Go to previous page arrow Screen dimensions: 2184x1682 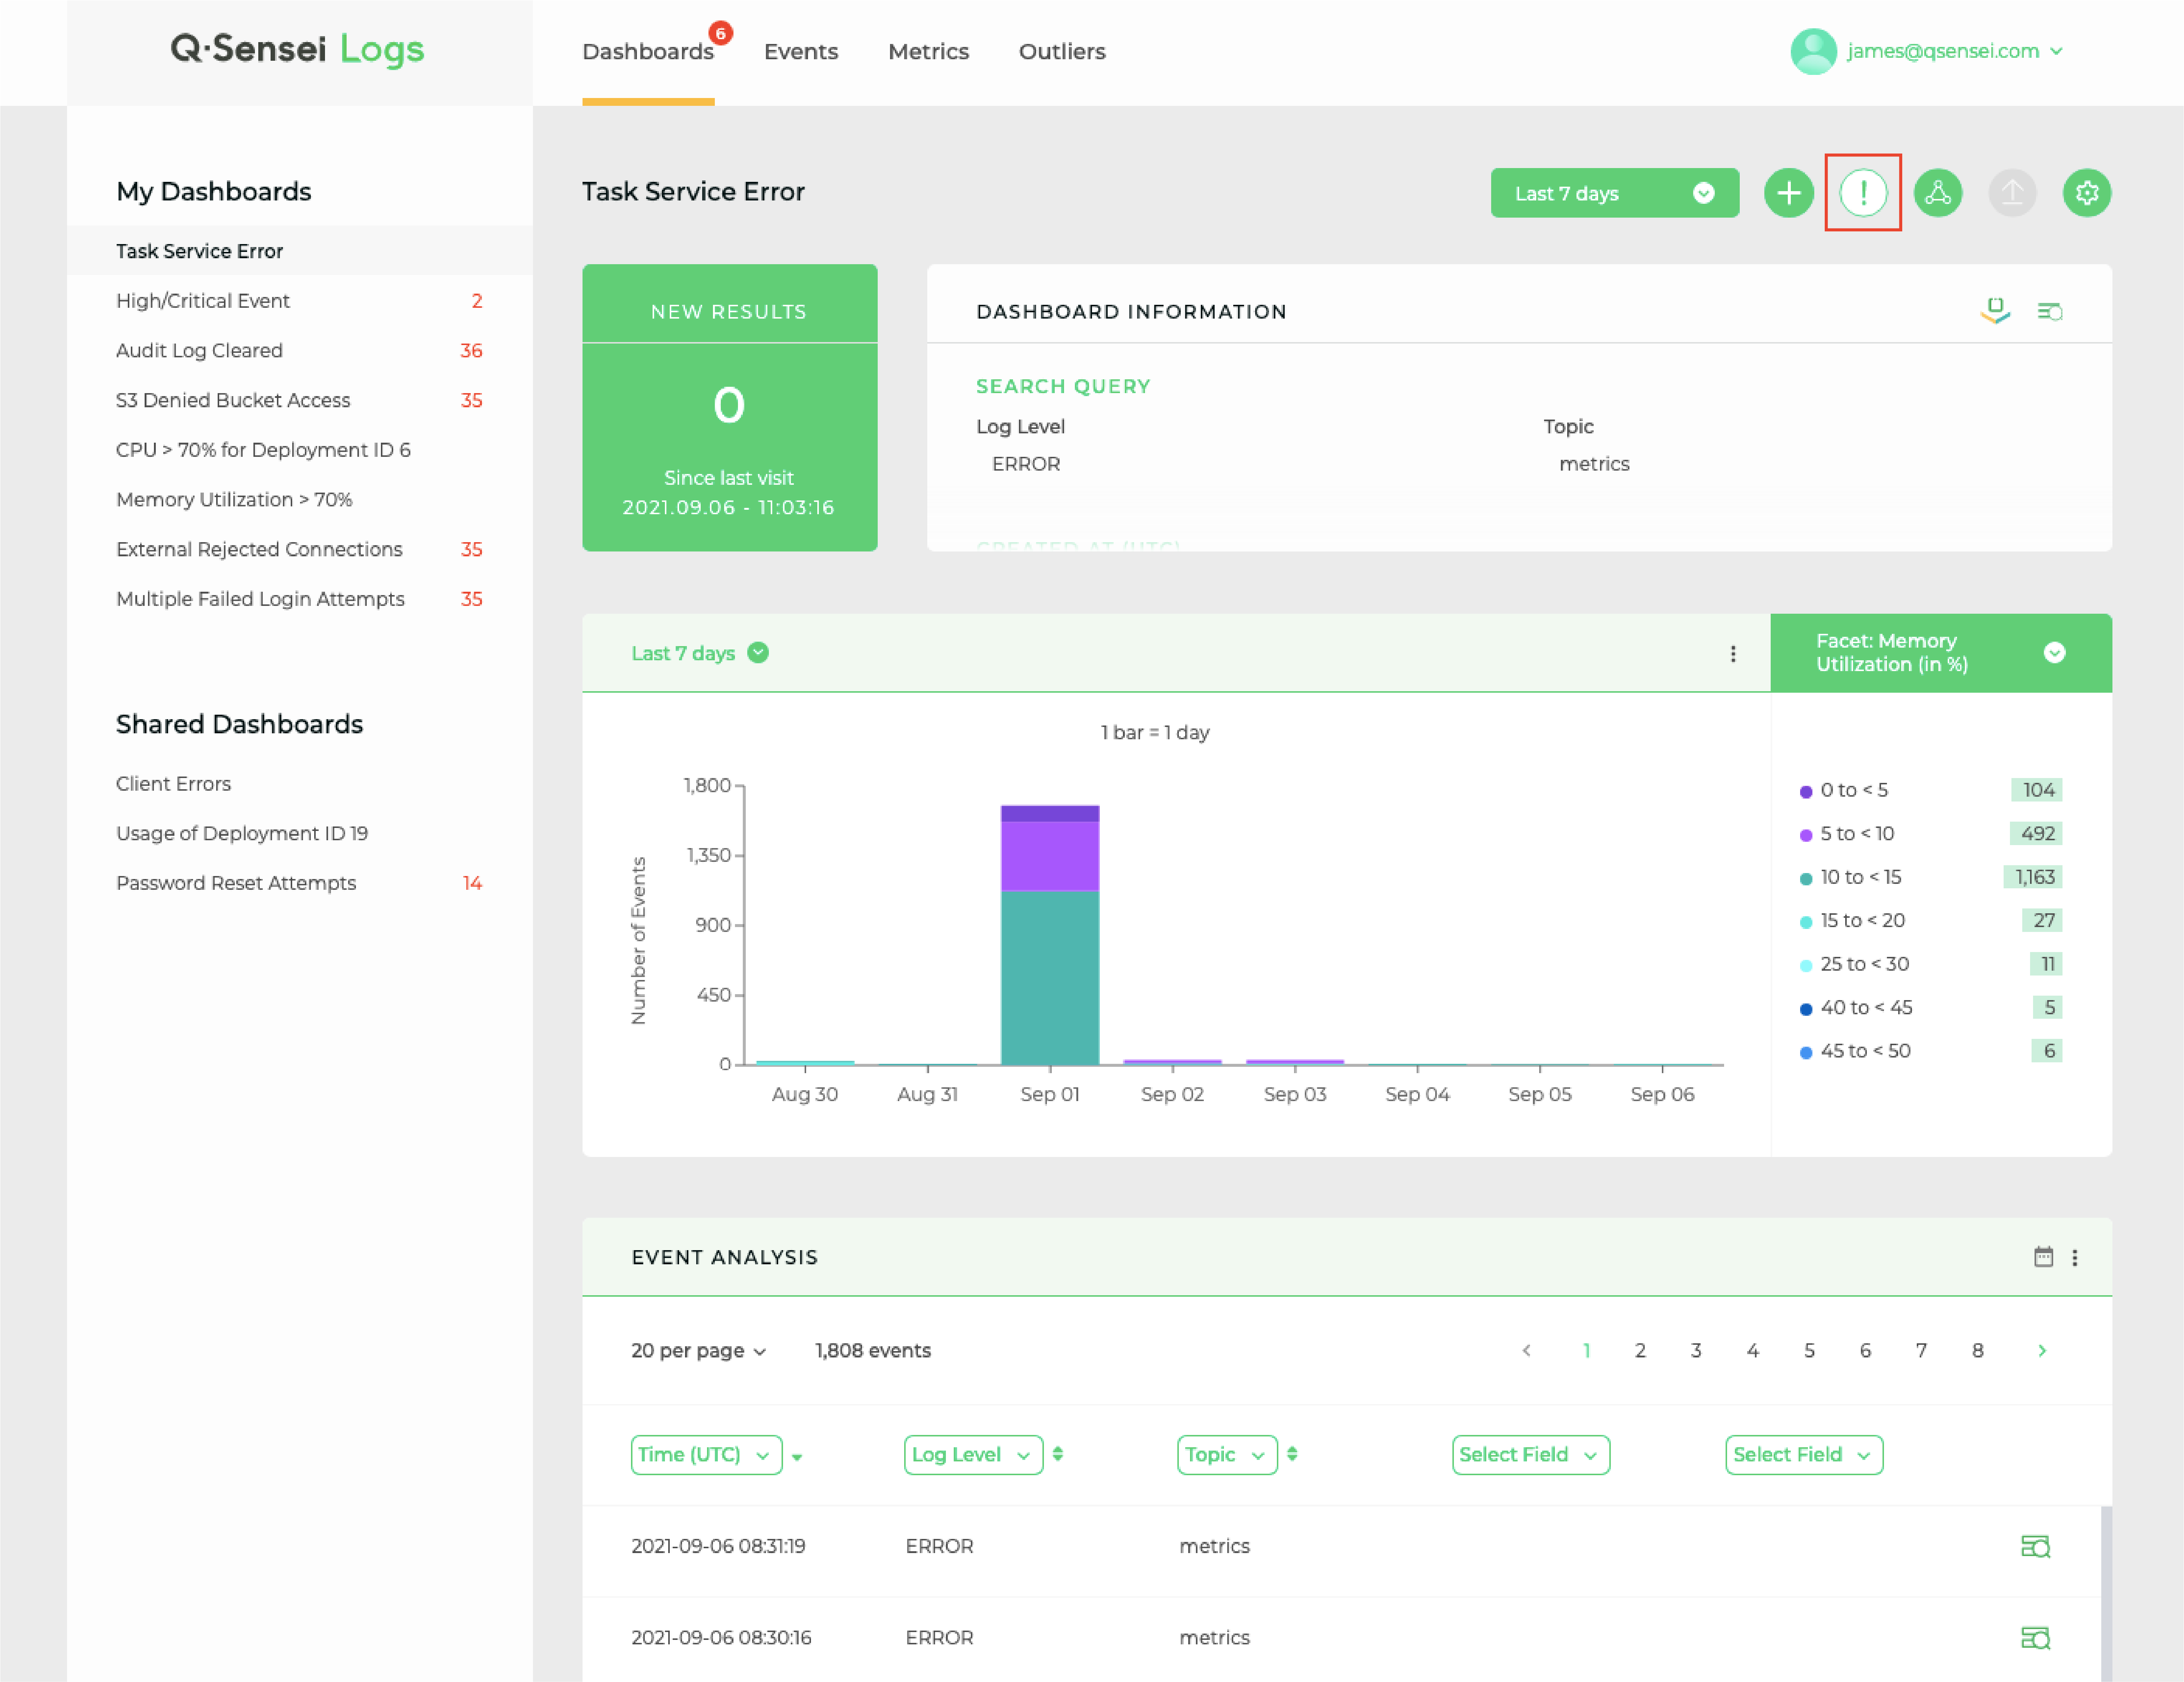(1526, 1351)
